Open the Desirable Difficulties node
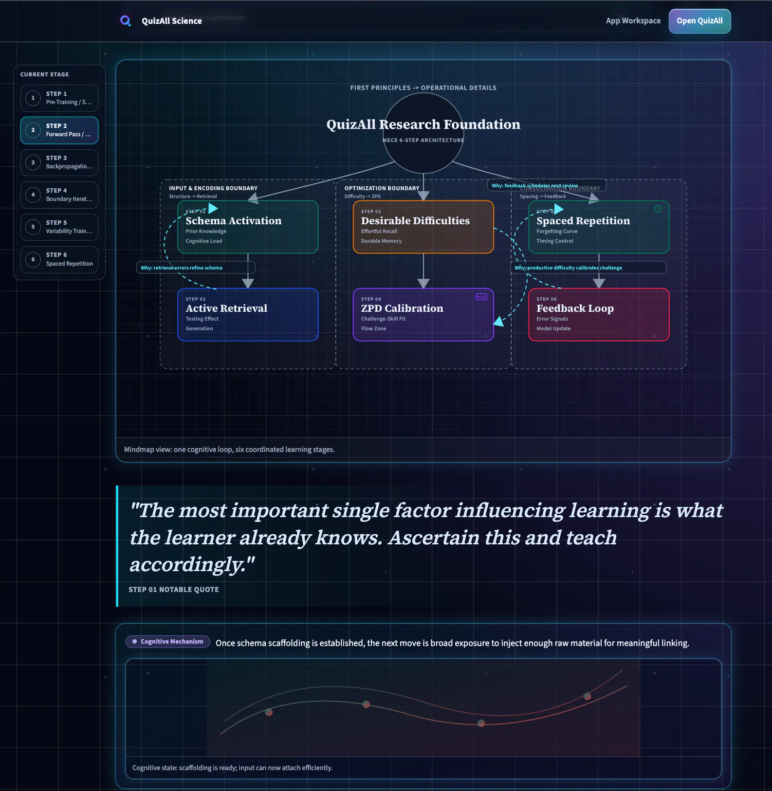772x791 pixels. click(x=423, y=227)
